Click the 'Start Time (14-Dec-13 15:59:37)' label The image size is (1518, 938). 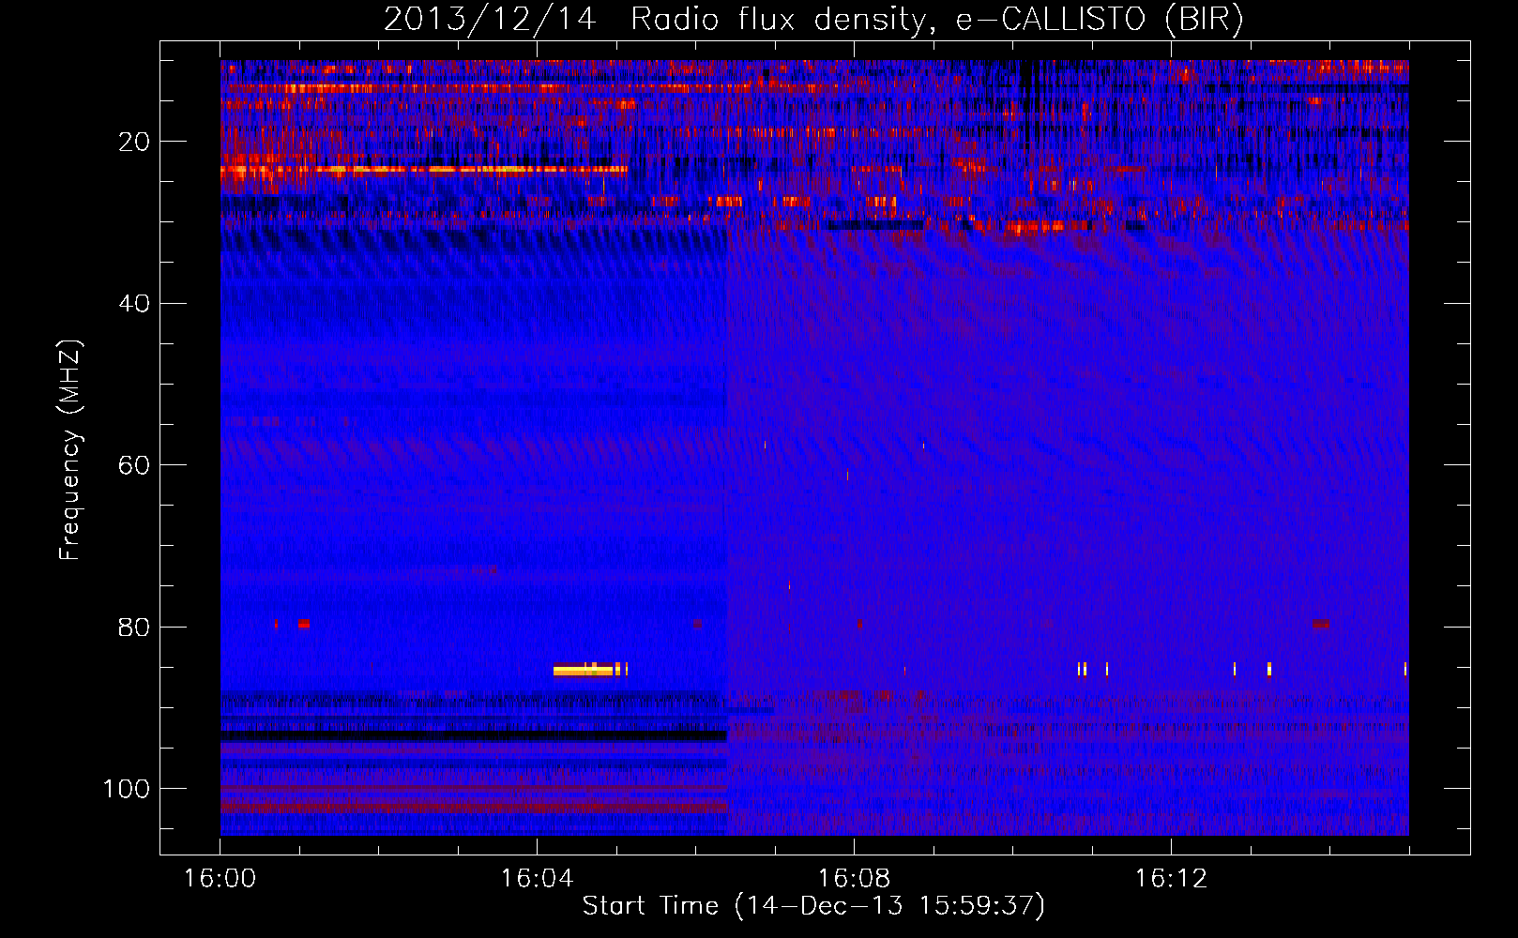[813, 905]
